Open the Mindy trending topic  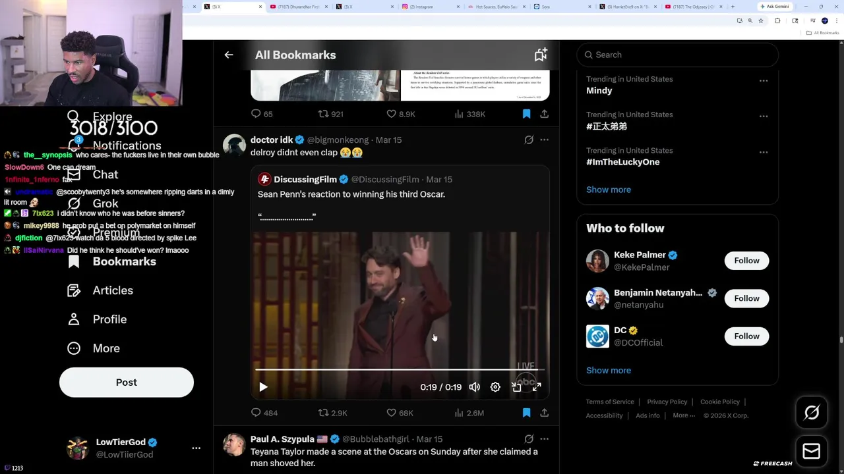pyautogui.click(x=599, y=90)
